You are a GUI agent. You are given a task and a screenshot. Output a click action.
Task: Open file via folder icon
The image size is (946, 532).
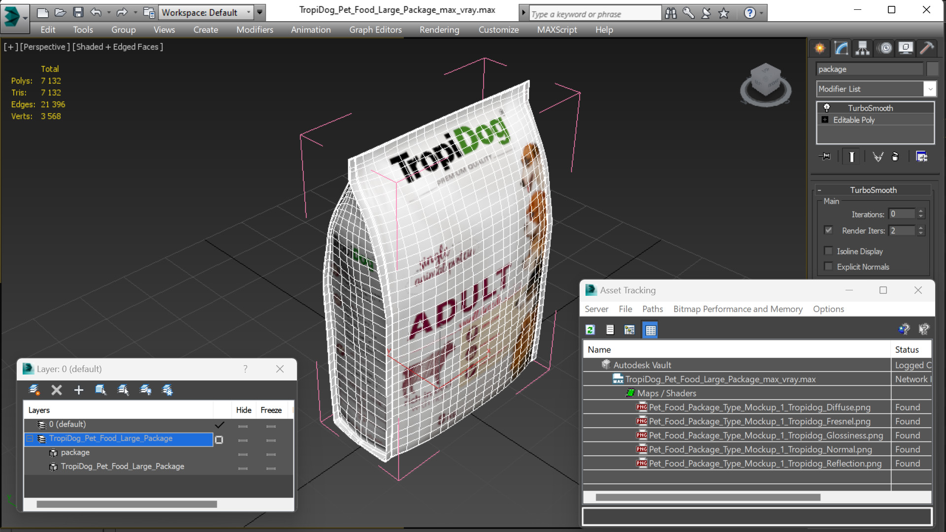pyautogui.click(x=60, y=12)
